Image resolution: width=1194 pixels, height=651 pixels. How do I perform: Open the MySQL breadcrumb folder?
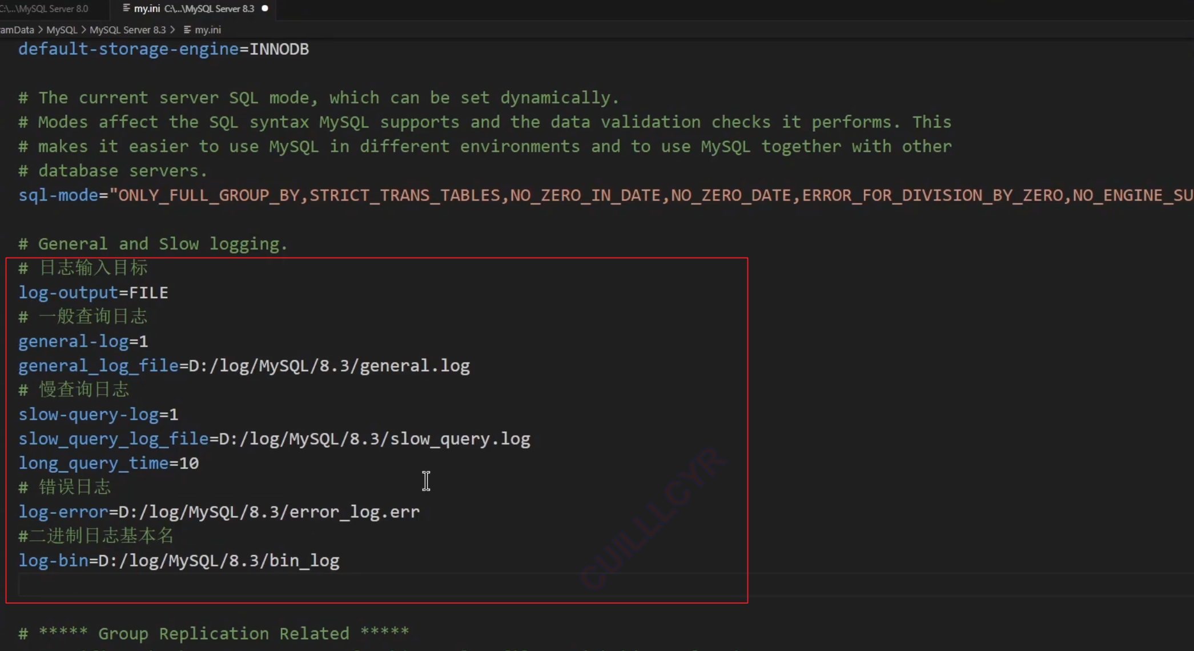click(62, 30)
